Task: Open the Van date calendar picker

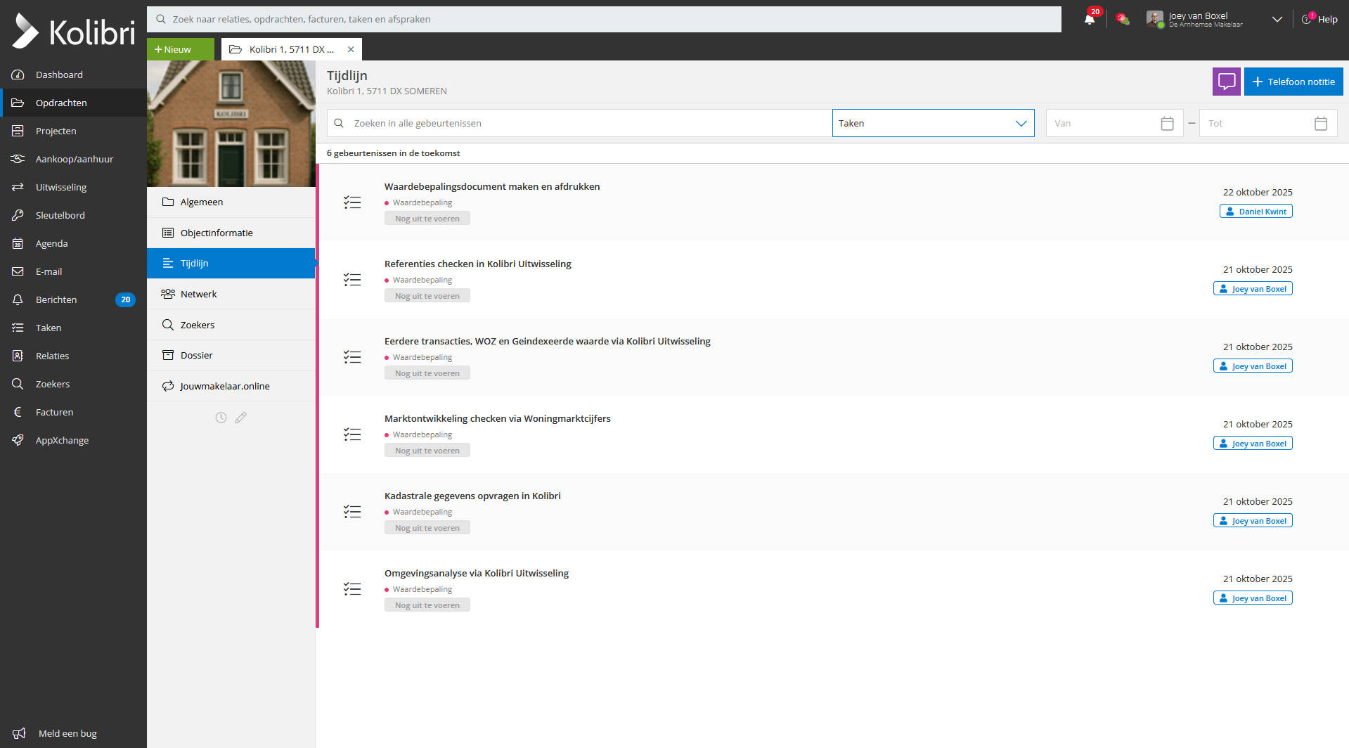Action: (1167, 124)
